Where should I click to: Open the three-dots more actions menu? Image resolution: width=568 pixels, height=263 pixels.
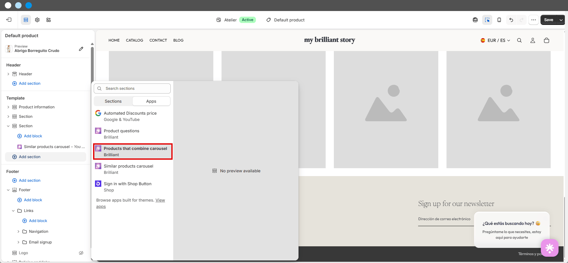tap(534, 20)
